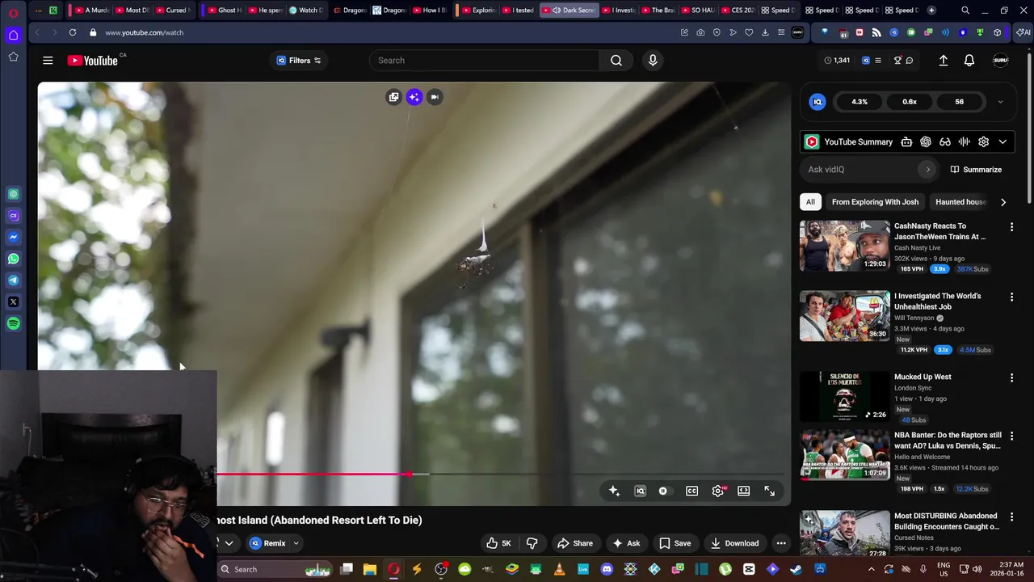Click the gallery overlay icon atop video
Image resolution: width=1034 pixels, height=582 pixels.
pyautogui.click(x=393, y=97)
